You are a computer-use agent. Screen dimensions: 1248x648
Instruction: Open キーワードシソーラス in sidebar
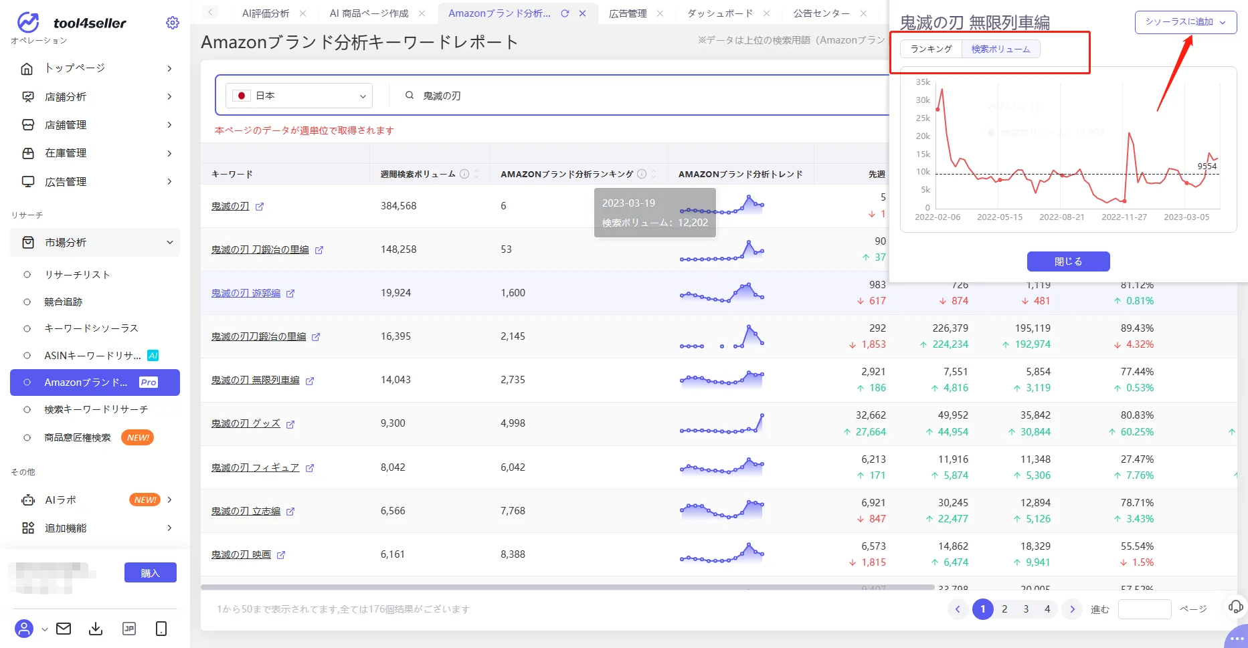click(x=91, y=328)
